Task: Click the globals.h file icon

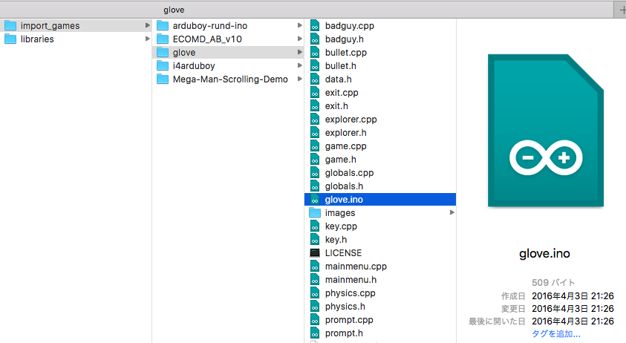Action: (315, 186)
